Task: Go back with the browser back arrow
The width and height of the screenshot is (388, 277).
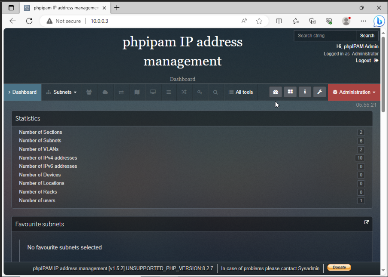Action: [x=12, y=21]
